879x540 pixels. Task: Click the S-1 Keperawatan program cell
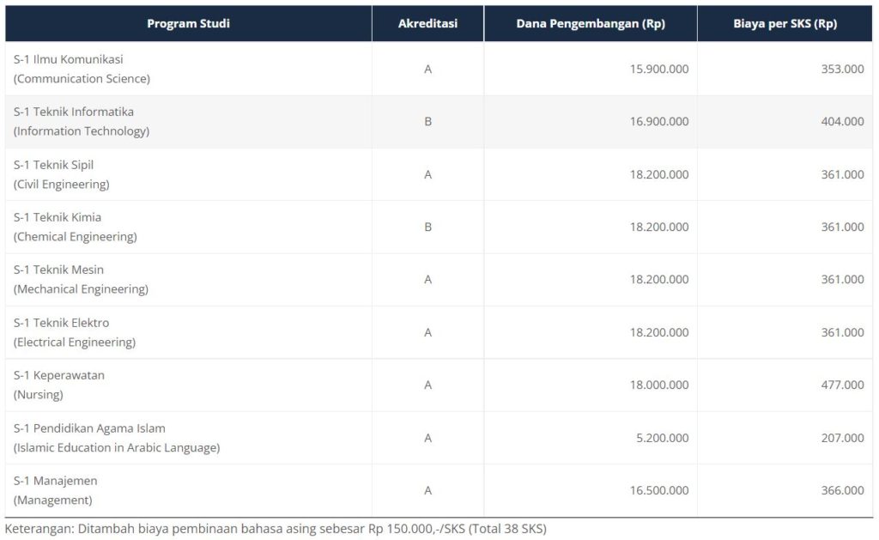tap(59, 385)
